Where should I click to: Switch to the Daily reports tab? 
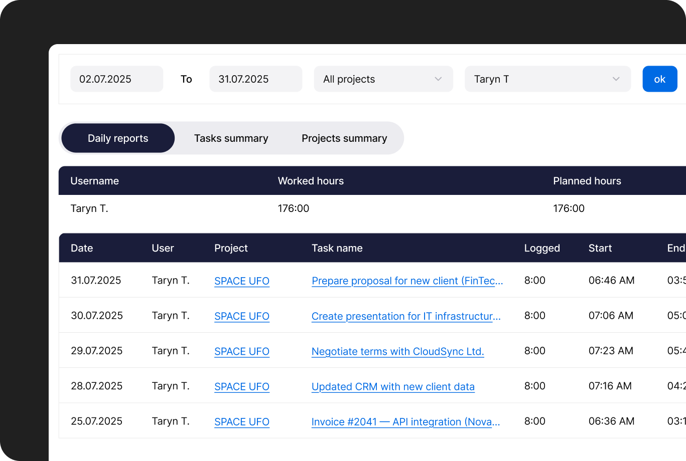(118, 138)
